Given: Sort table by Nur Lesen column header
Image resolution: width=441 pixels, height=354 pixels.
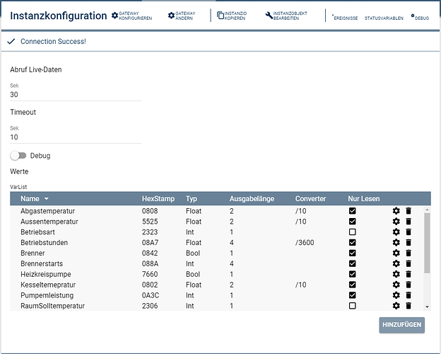Looking at the screenshot, I should [x=364, y=199].
